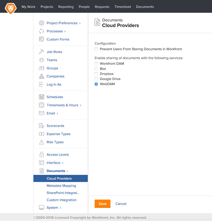Image resolution: width=212 pixels, height=221 pixels.
Task: Go to Job Roles
Action: coord(54,52)
